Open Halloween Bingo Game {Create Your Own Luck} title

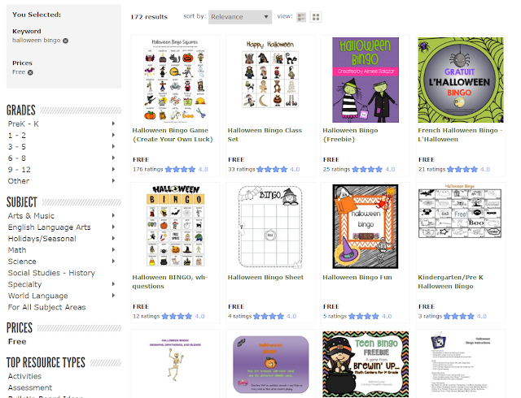[x=173, y=135]
